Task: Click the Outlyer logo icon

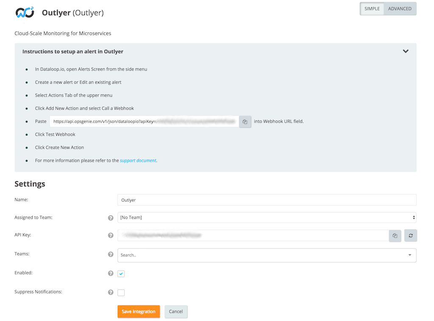Action: pos(25,12)
